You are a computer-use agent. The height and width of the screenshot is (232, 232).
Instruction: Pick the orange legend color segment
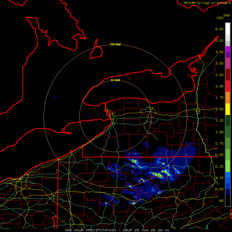228,98
